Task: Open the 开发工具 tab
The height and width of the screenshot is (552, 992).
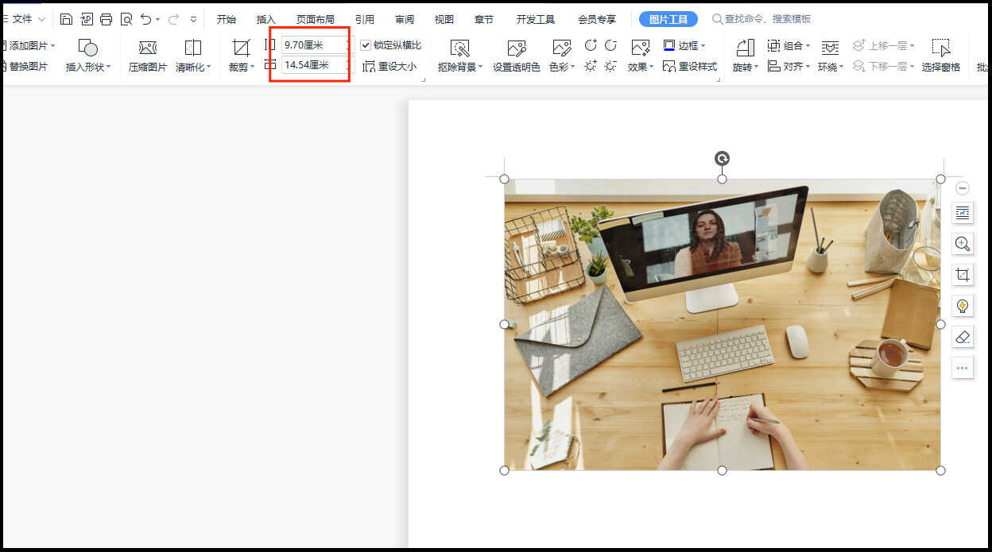Action: (x=536, y=19)
